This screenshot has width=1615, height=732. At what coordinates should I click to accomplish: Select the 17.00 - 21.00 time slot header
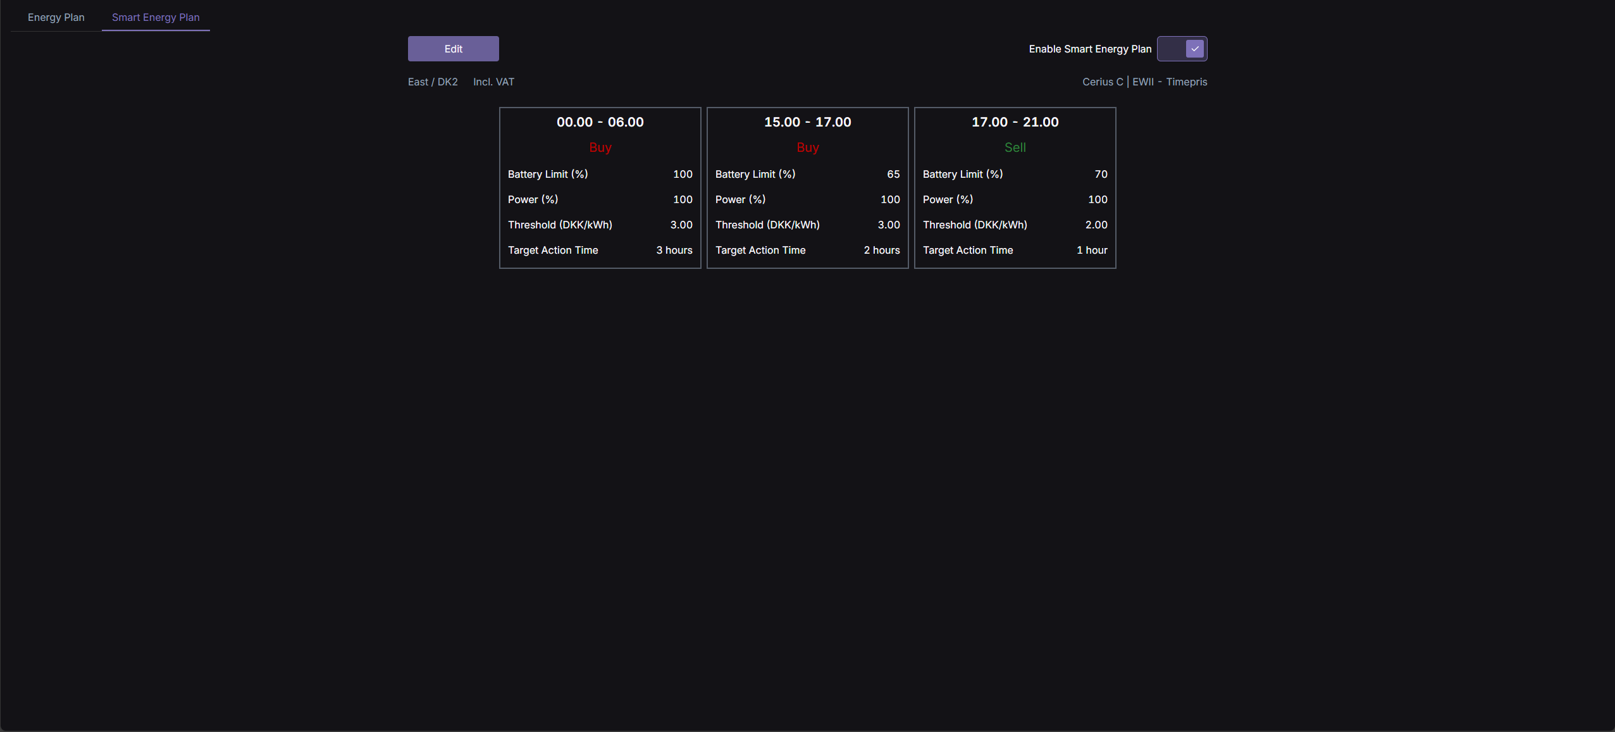[x=1015, y=122]
